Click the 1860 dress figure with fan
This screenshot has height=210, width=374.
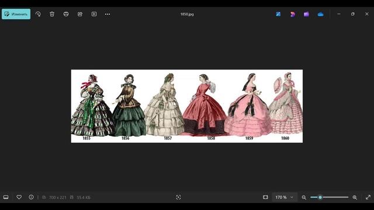[x=286, y=103]
